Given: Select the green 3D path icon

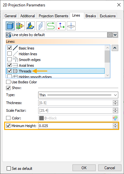Looking at the screenshot, I should tap(51, 26).
